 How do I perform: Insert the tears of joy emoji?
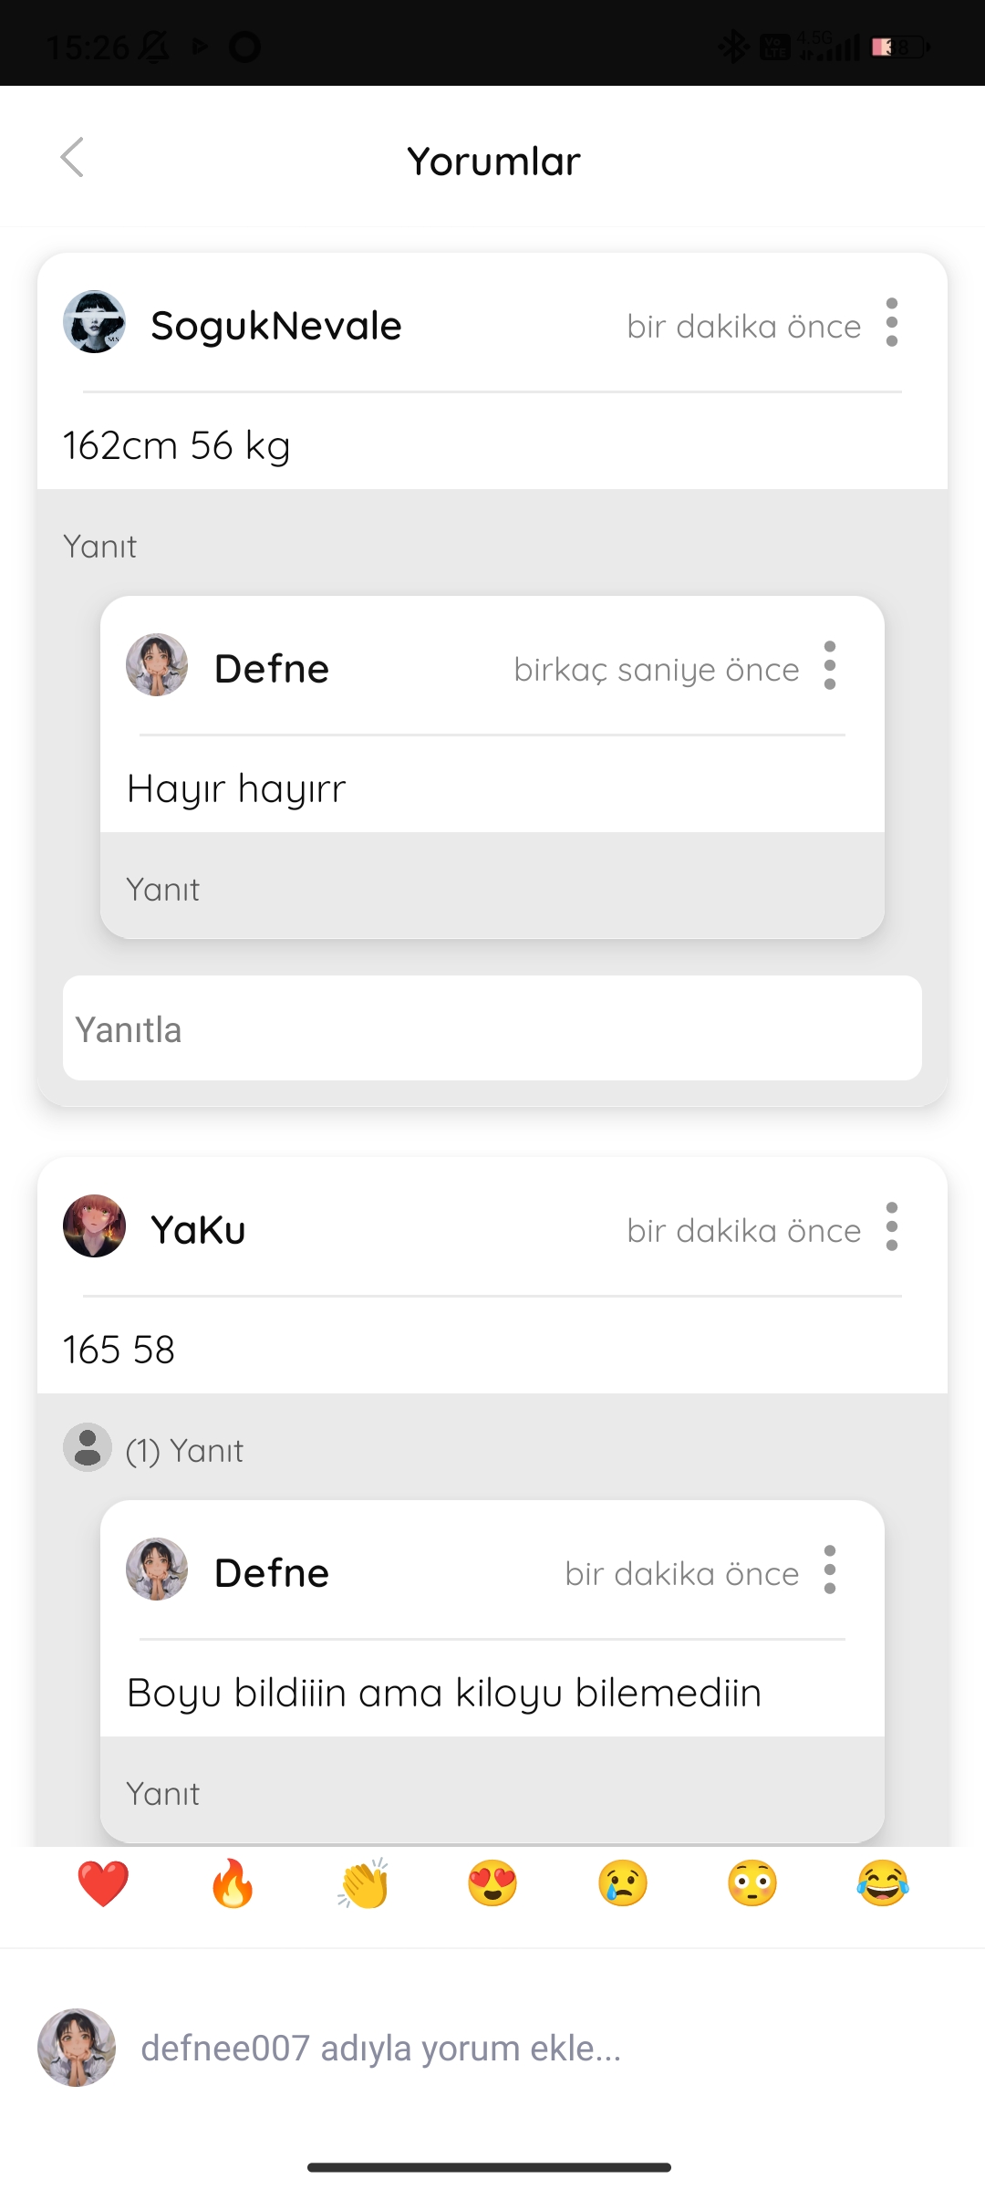coord(883,1883)
